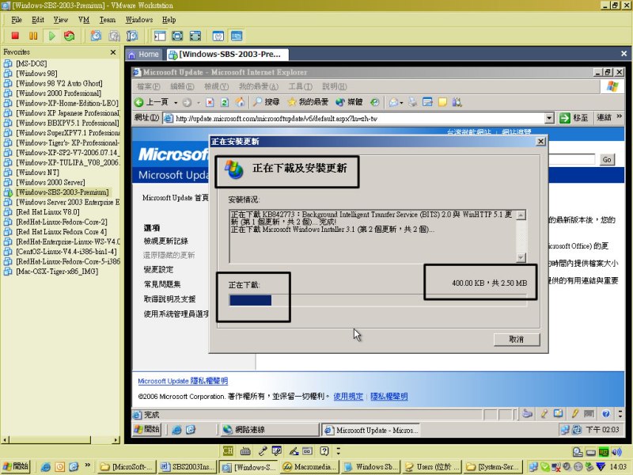Screen dimensions: 633x475
Task: Click the Internet Explorer Search (搜尋) icon
Action: click(x=257, y=102)
